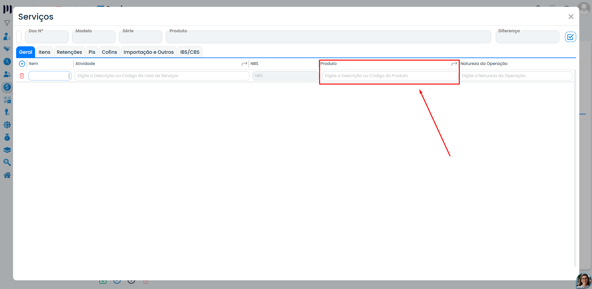
Task: Click the Atividade service list search field
Action: 162,76
